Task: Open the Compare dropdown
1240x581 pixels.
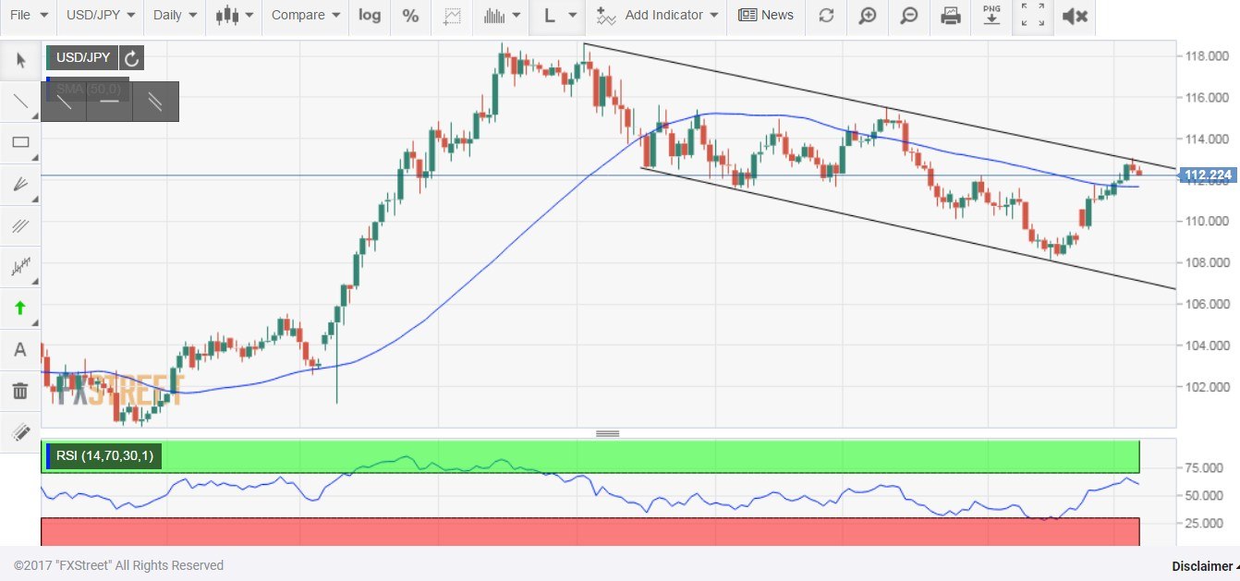Action: (306, 16)
